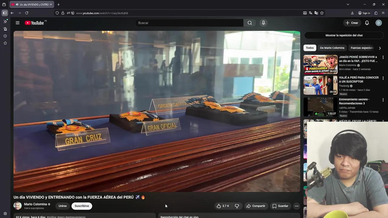Click the search magnifier button

click(x=249, y=23)
